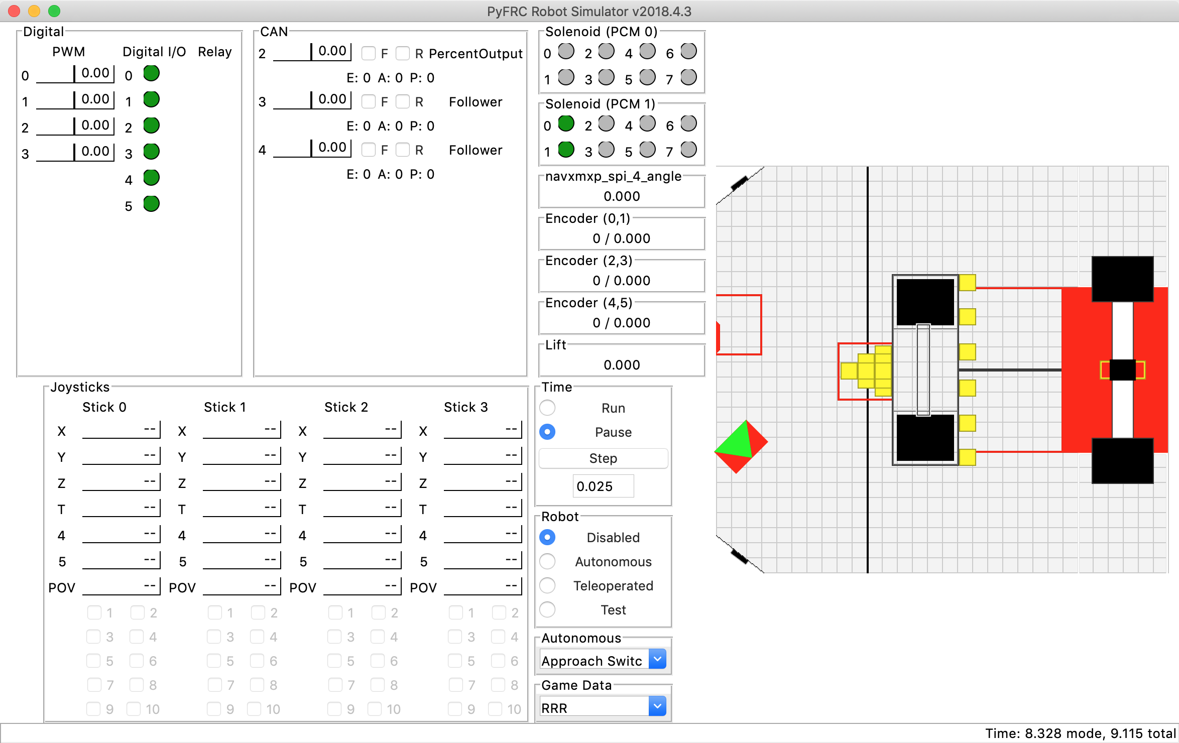
Task: Toggle Digital I/O indicator 4
Action: [x=151, y=178]
